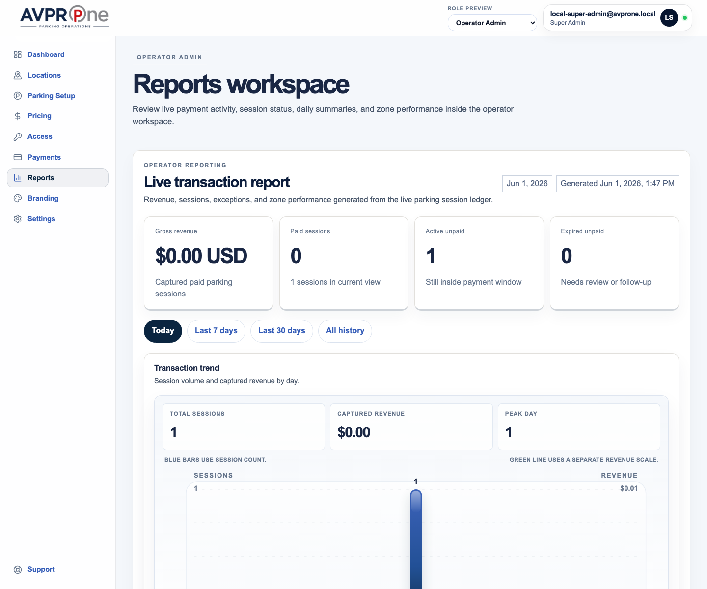Click the Access key icon

coord(18,137)
